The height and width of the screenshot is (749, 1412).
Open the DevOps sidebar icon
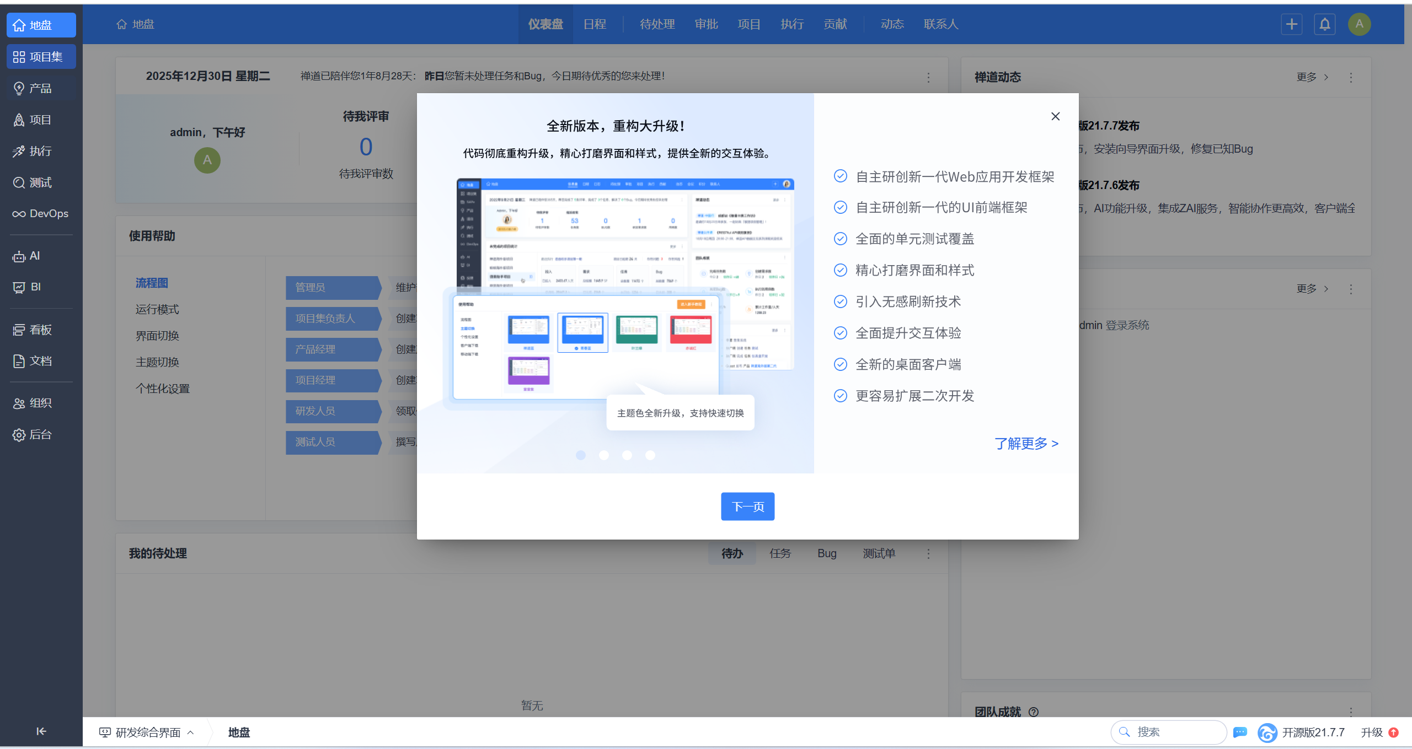(x=19, y=214)
